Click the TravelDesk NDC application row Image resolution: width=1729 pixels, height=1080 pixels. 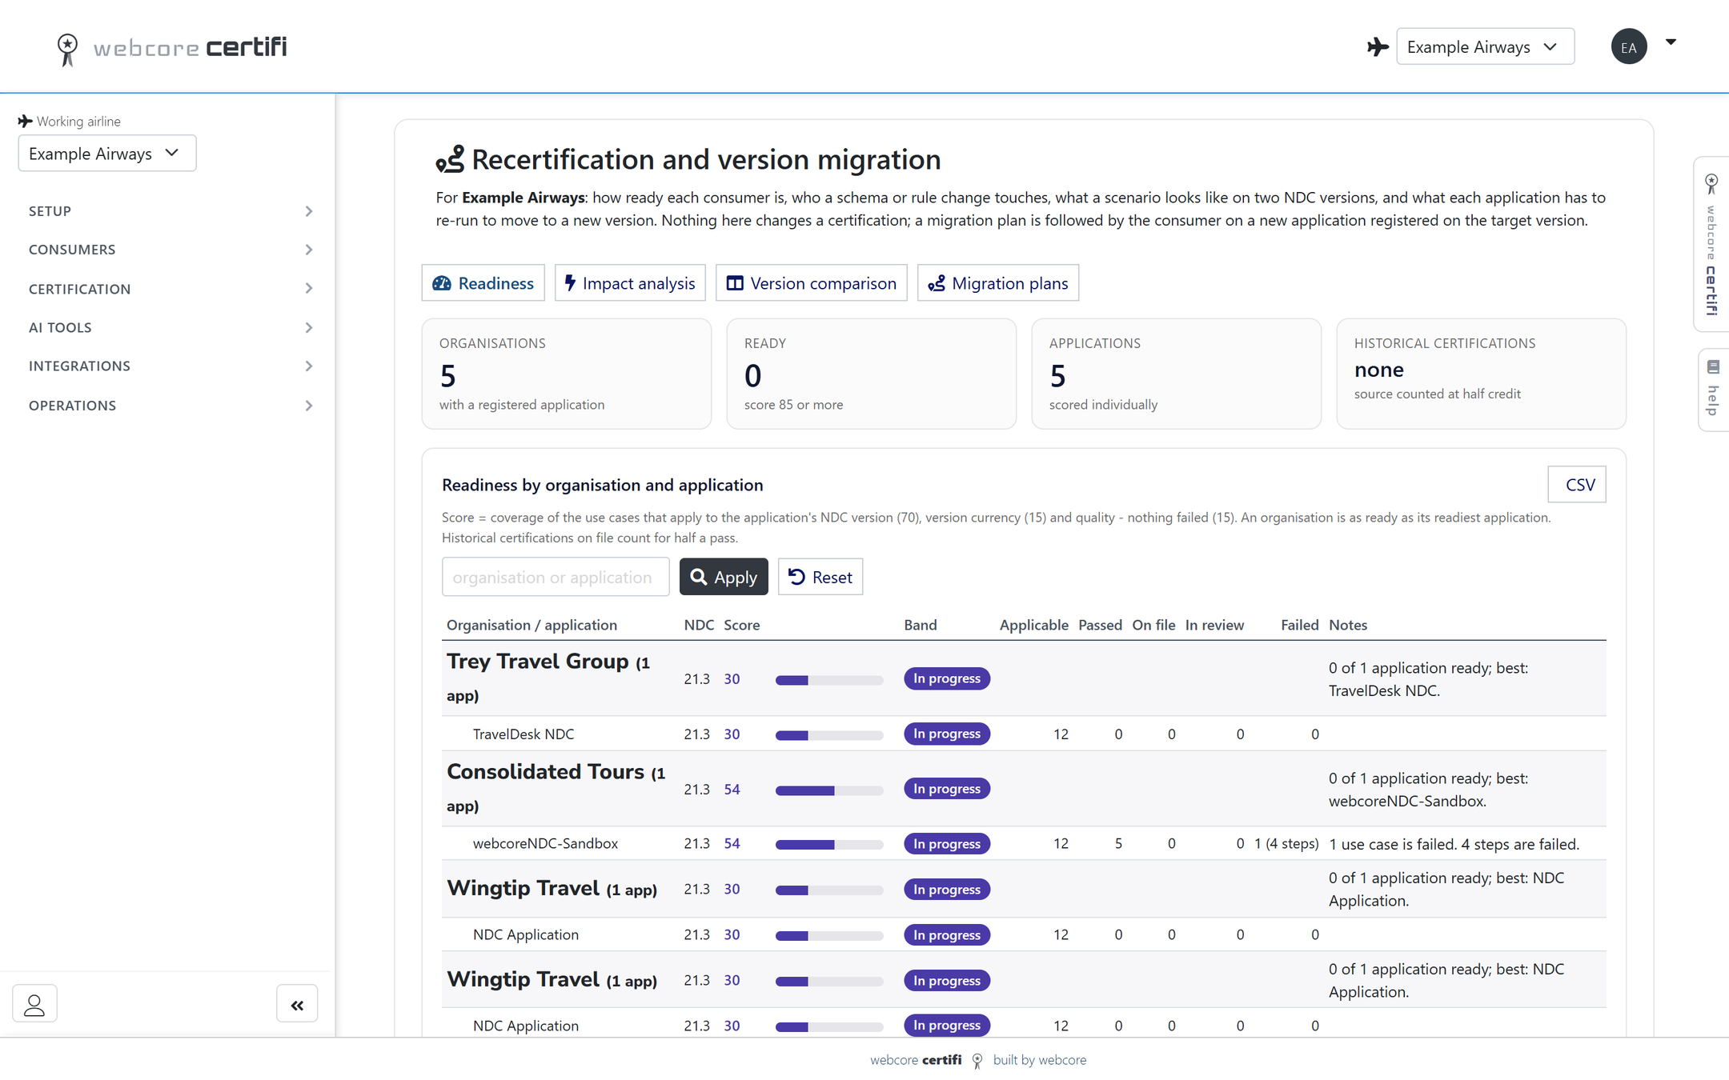point(1024,734)
